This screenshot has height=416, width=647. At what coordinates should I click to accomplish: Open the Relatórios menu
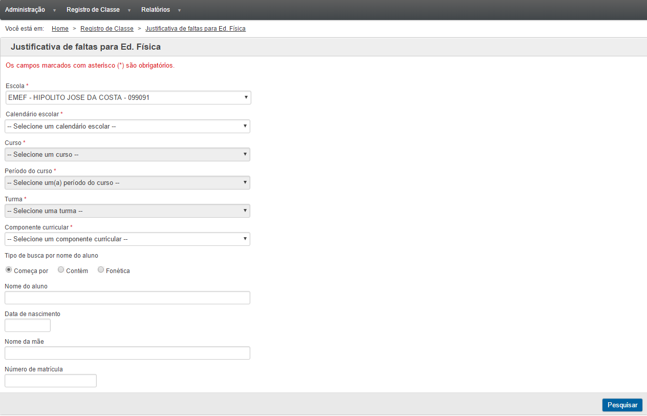click(x=156, y=10)
